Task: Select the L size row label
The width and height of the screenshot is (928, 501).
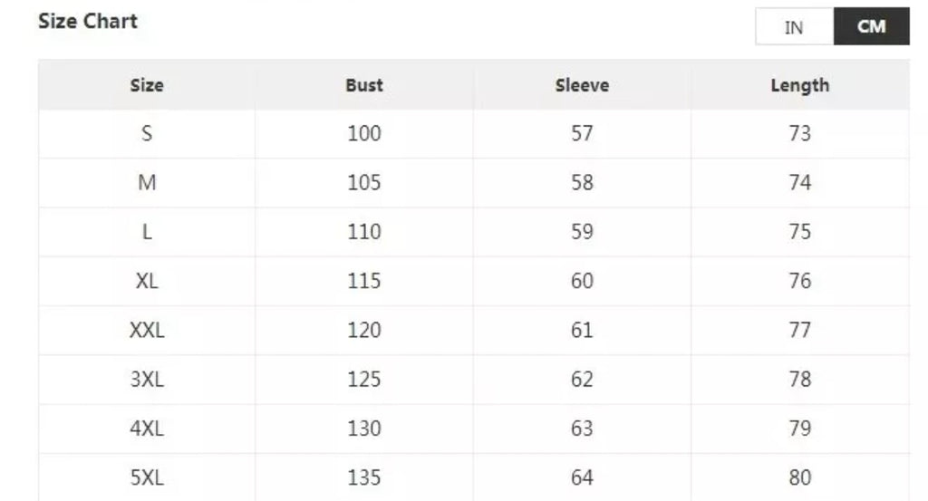Action: coord(147,232)
